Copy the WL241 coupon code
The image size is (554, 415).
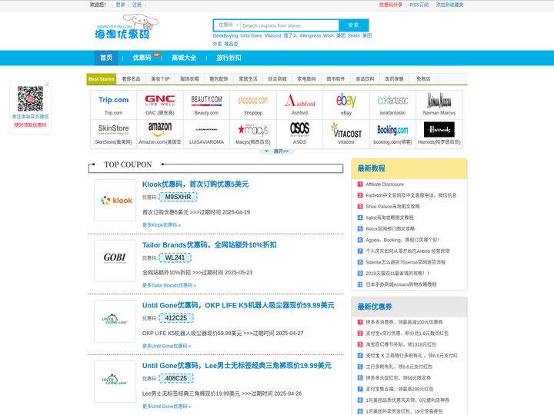(175, 257)
